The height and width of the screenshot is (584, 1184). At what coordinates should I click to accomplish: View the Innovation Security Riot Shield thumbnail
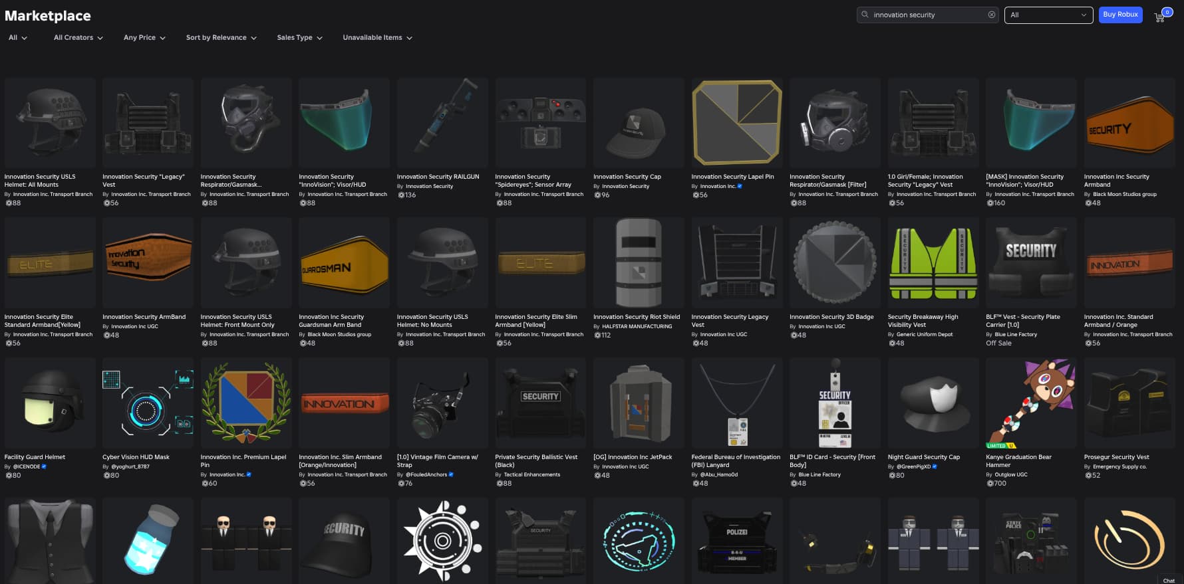[639, 263]
